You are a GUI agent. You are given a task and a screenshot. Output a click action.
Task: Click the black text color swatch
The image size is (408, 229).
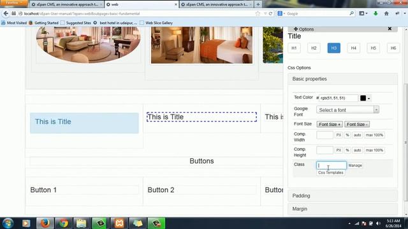pyautogui.click(x=363, y=98)
